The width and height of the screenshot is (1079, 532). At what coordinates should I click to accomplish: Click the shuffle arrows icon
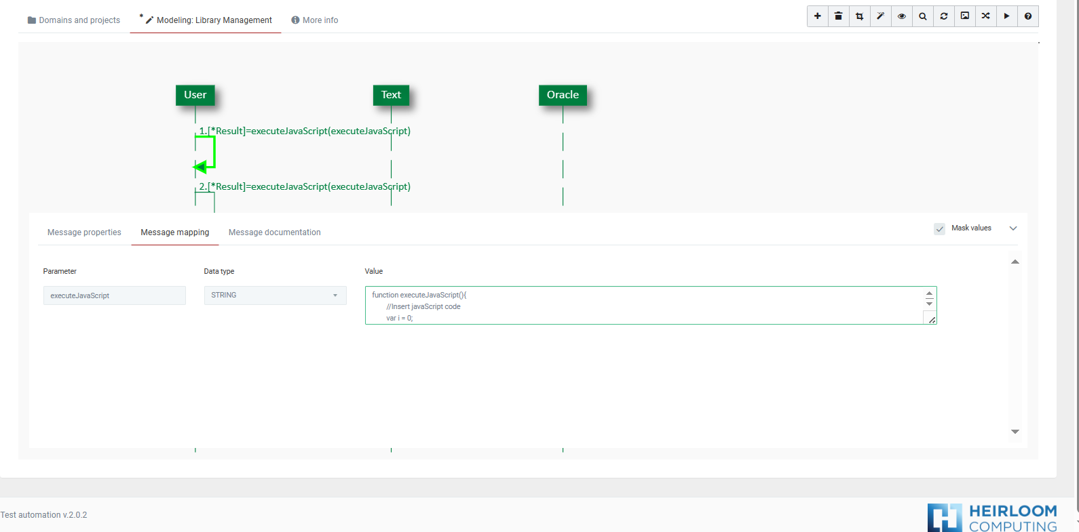pyautogui.click(x=986, y=16)
